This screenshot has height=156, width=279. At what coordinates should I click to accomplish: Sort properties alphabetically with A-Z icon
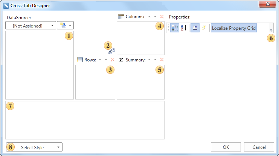pyautogui.click(x=184, y=28)
